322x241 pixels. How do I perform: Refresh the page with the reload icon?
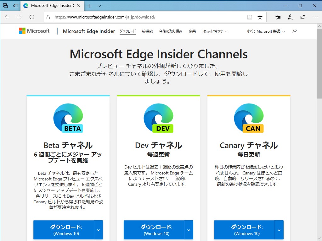click(x=31, y=17)
